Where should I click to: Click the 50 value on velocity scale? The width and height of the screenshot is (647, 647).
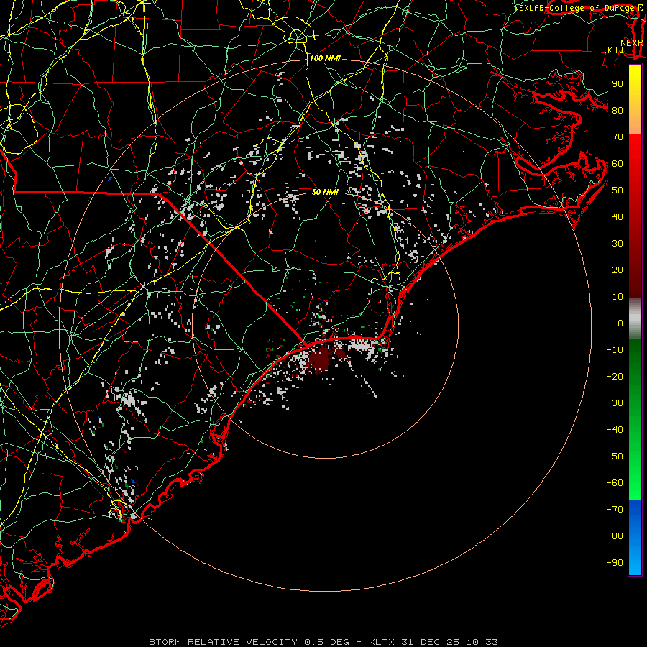[x=618, y=191]
